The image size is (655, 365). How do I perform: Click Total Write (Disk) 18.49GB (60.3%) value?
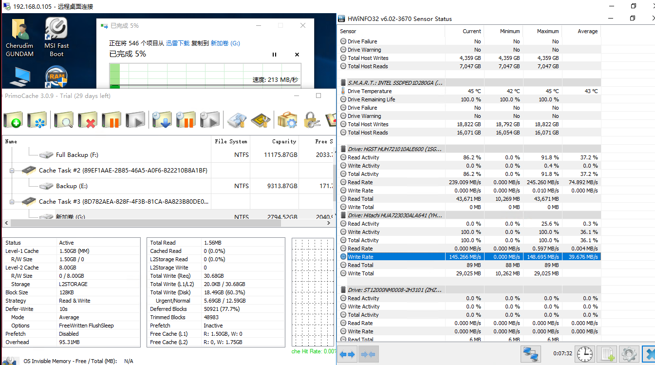coord(224,292)
